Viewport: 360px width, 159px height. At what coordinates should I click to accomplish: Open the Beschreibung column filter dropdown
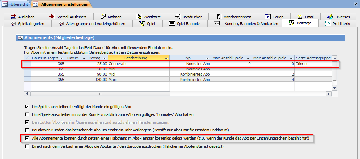pos(167,58)
